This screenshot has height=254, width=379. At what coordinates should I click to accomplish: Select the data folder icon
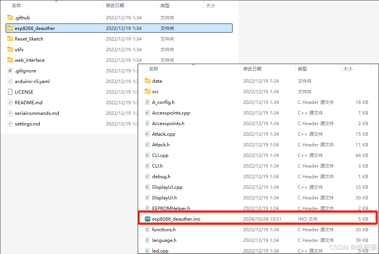tap(148, 81)
